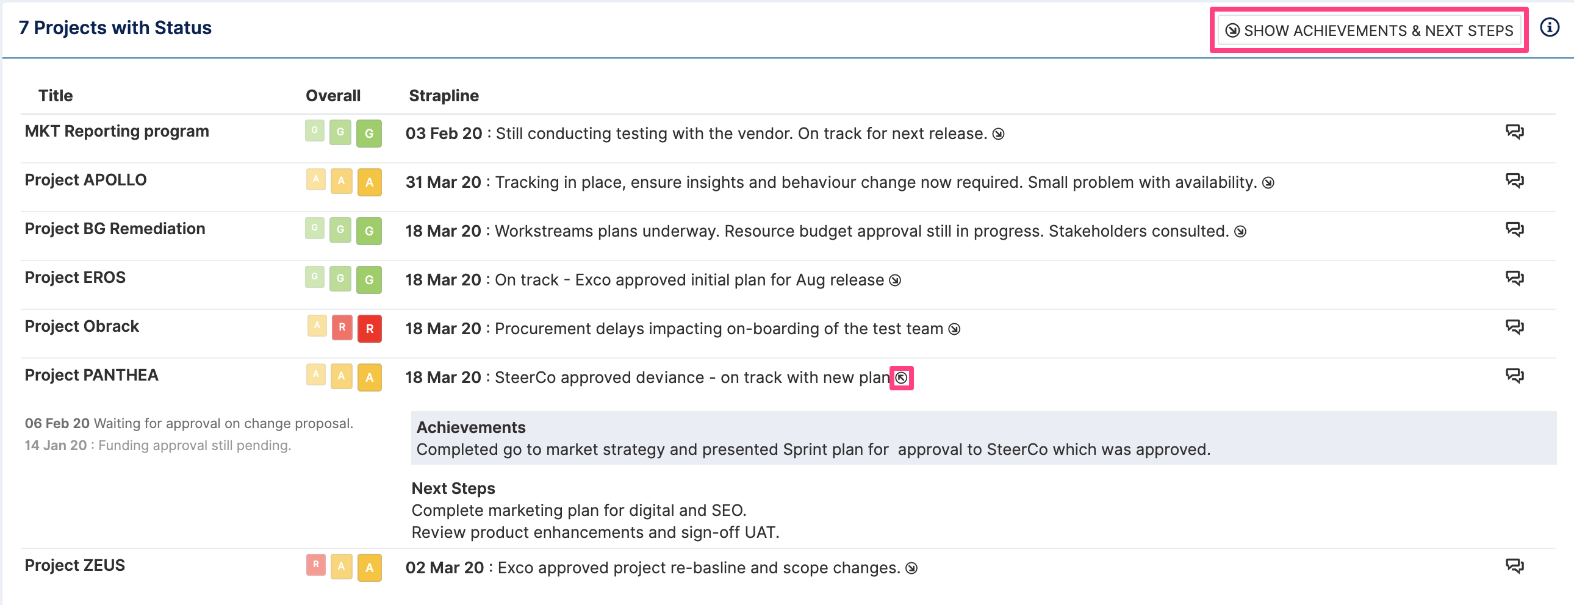
Task: Open comments for MKT Reporting program
Action: [x=1514, y=132]
